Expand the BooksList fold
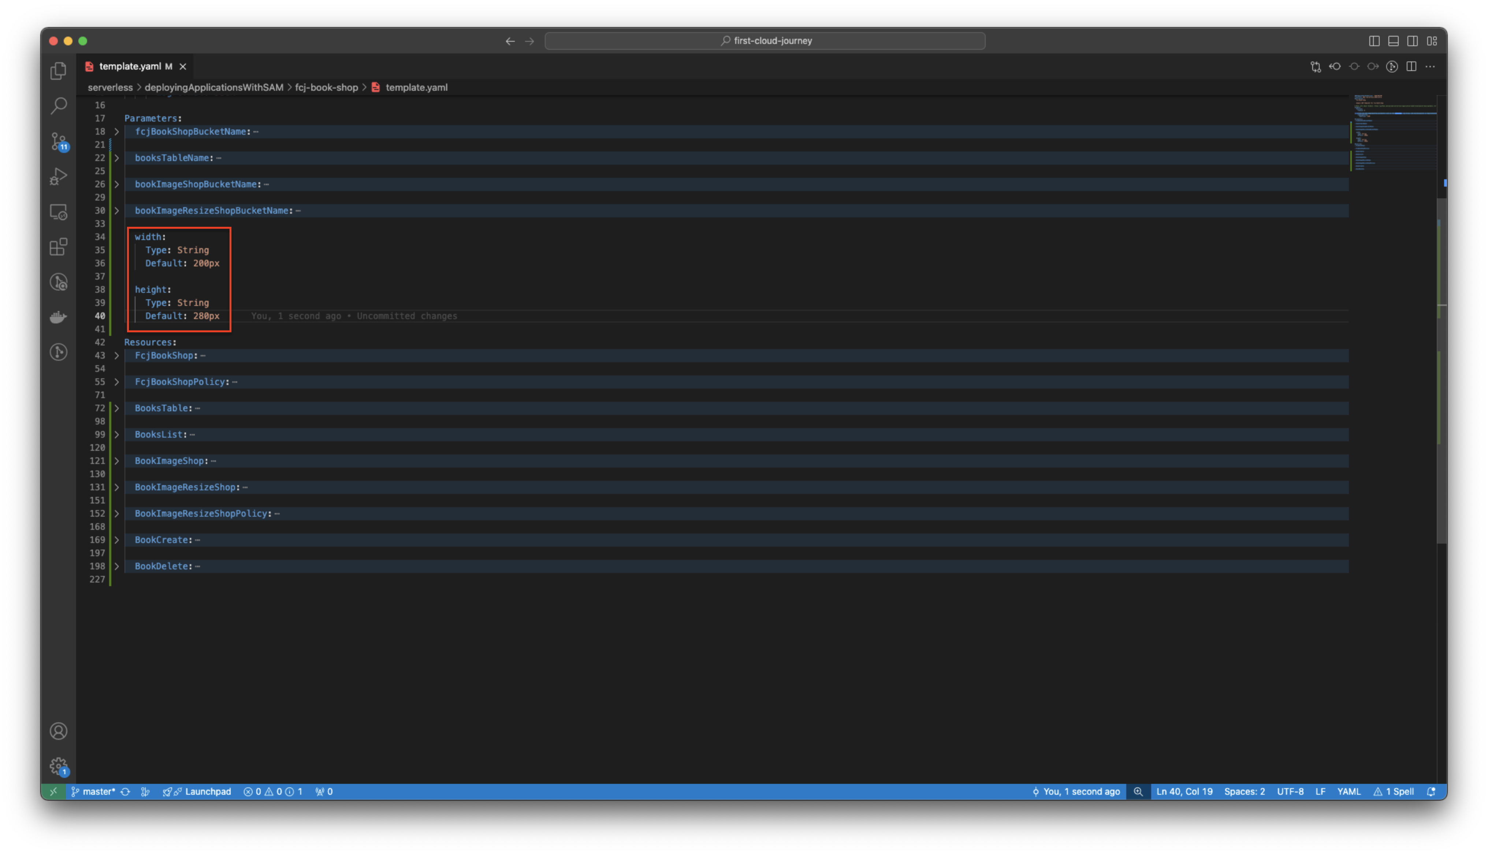The width and height of the screenshot is (1488, 854). pos(117,435)
